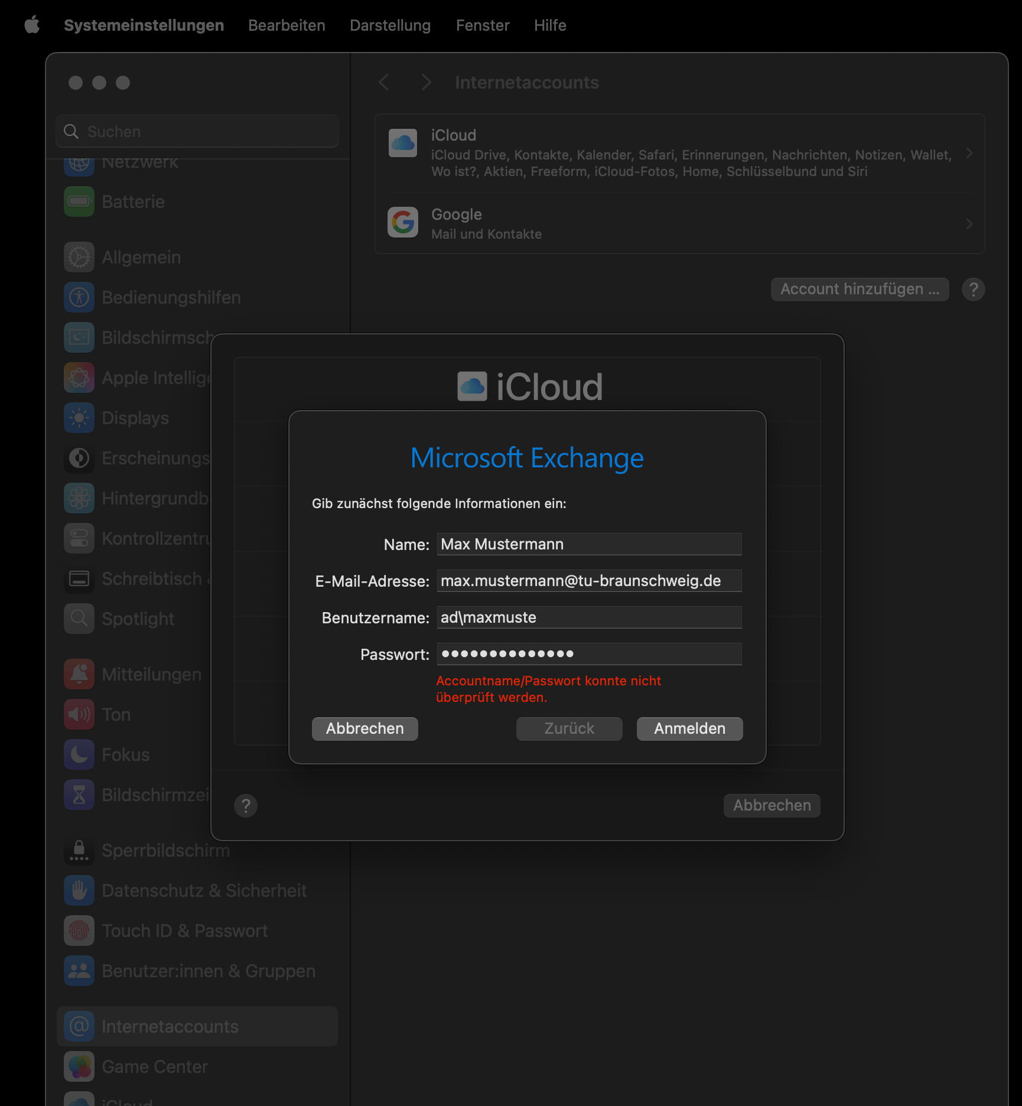The image size is (1022, 1106).
Task: Select the Game Center sidebar label
Action: pyautogui.click(x=155, y=1066)
